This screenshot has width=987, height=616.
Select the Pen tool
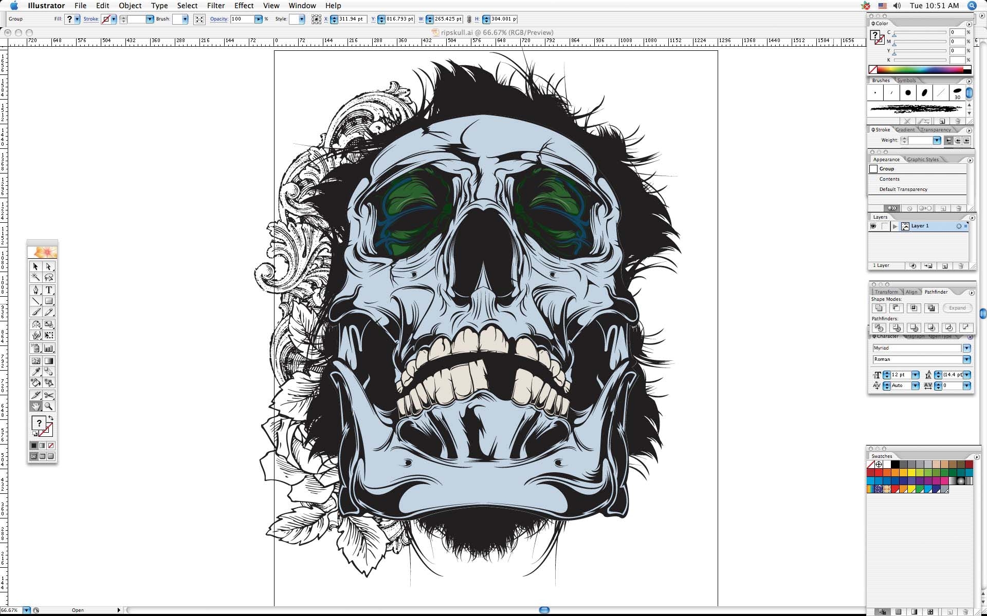[x=35, y=290]
